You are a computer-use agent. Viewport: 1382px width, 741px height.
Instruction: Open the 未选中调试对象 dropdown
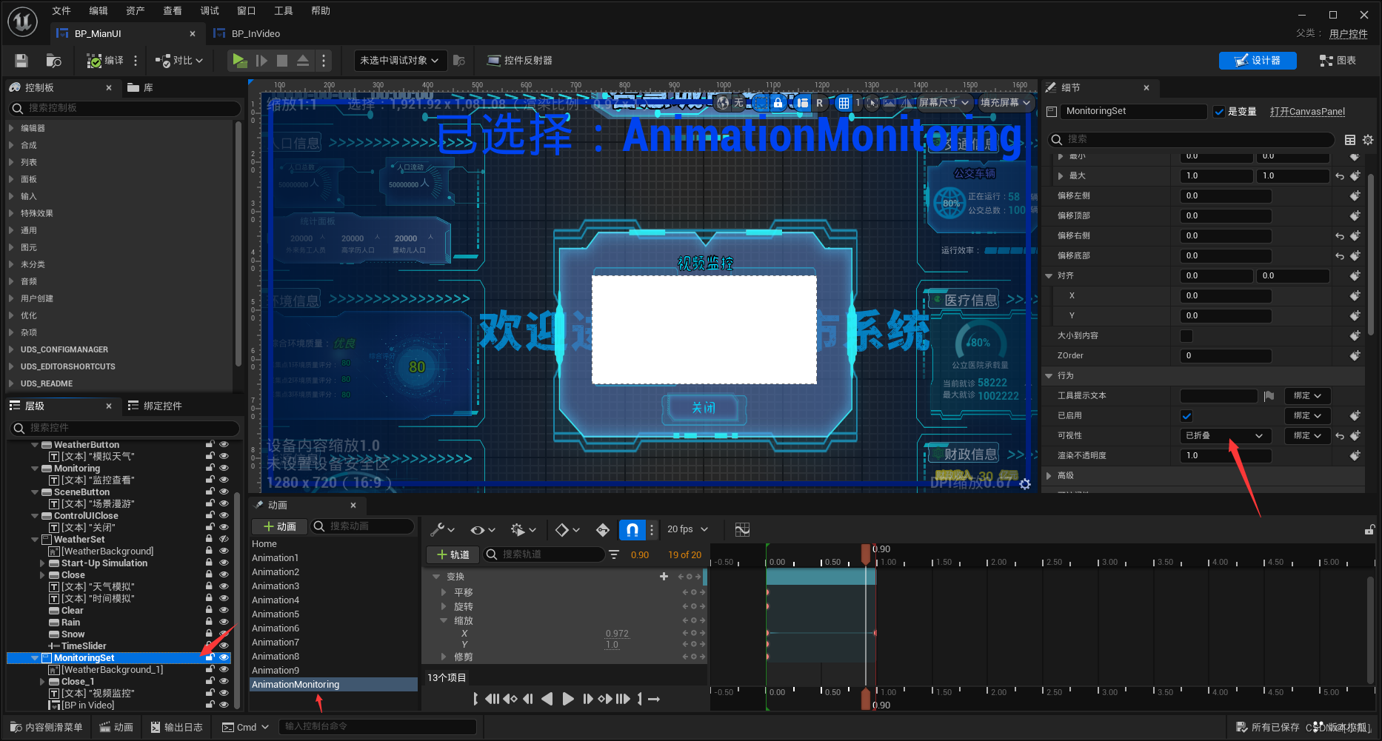(x=399, y=61)
